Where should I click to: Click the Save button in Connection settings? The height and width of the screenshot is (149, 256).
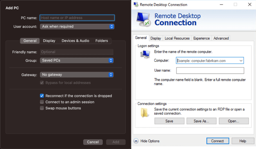169,121
